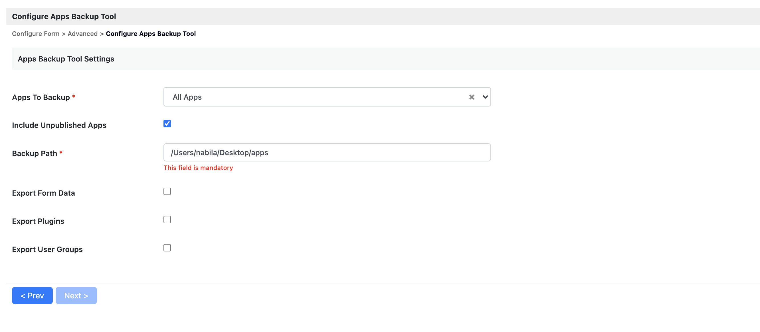
Task: Go back with the Prev button
Action: pyautogui.click(x=32, y=296)
